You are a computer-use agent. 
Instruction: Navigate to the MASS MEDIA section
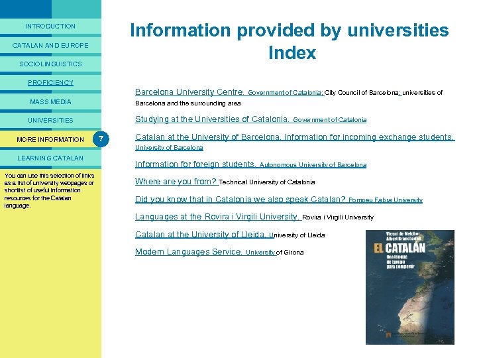(50, 101)
